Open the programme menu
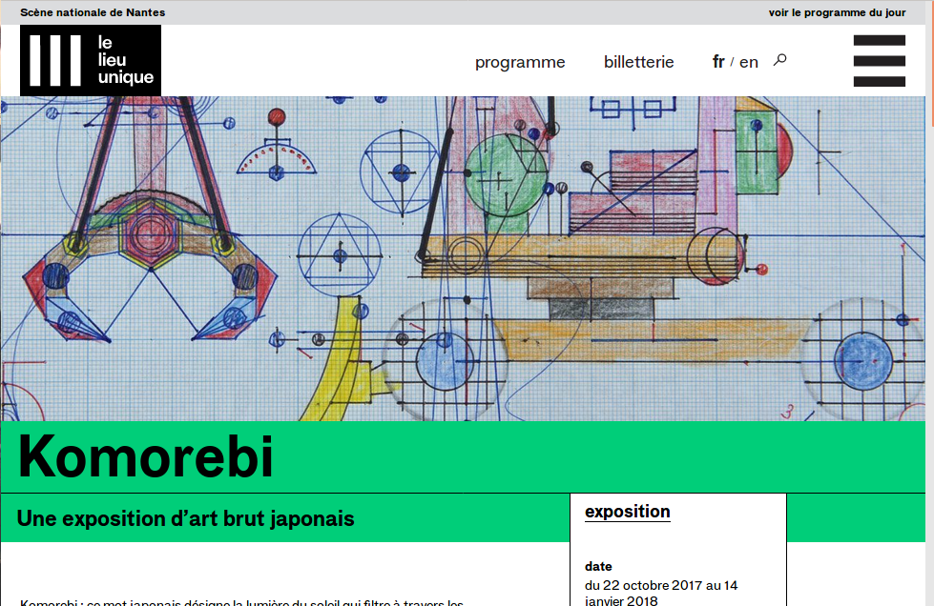 pyautogui.click(x=520, y=62)
